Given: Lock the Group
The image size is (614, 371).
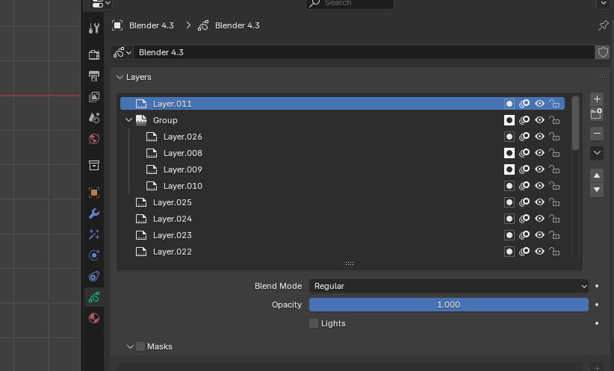Looking at the screenshot, I should (x=554, y=120).
